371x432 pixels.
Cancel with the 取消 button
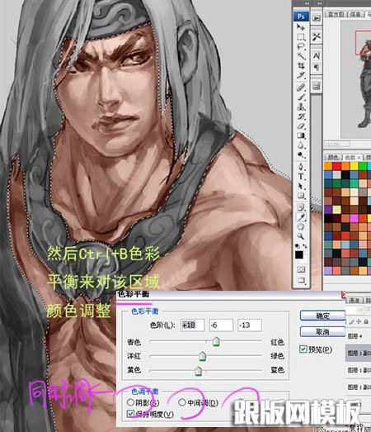[322, 332]
